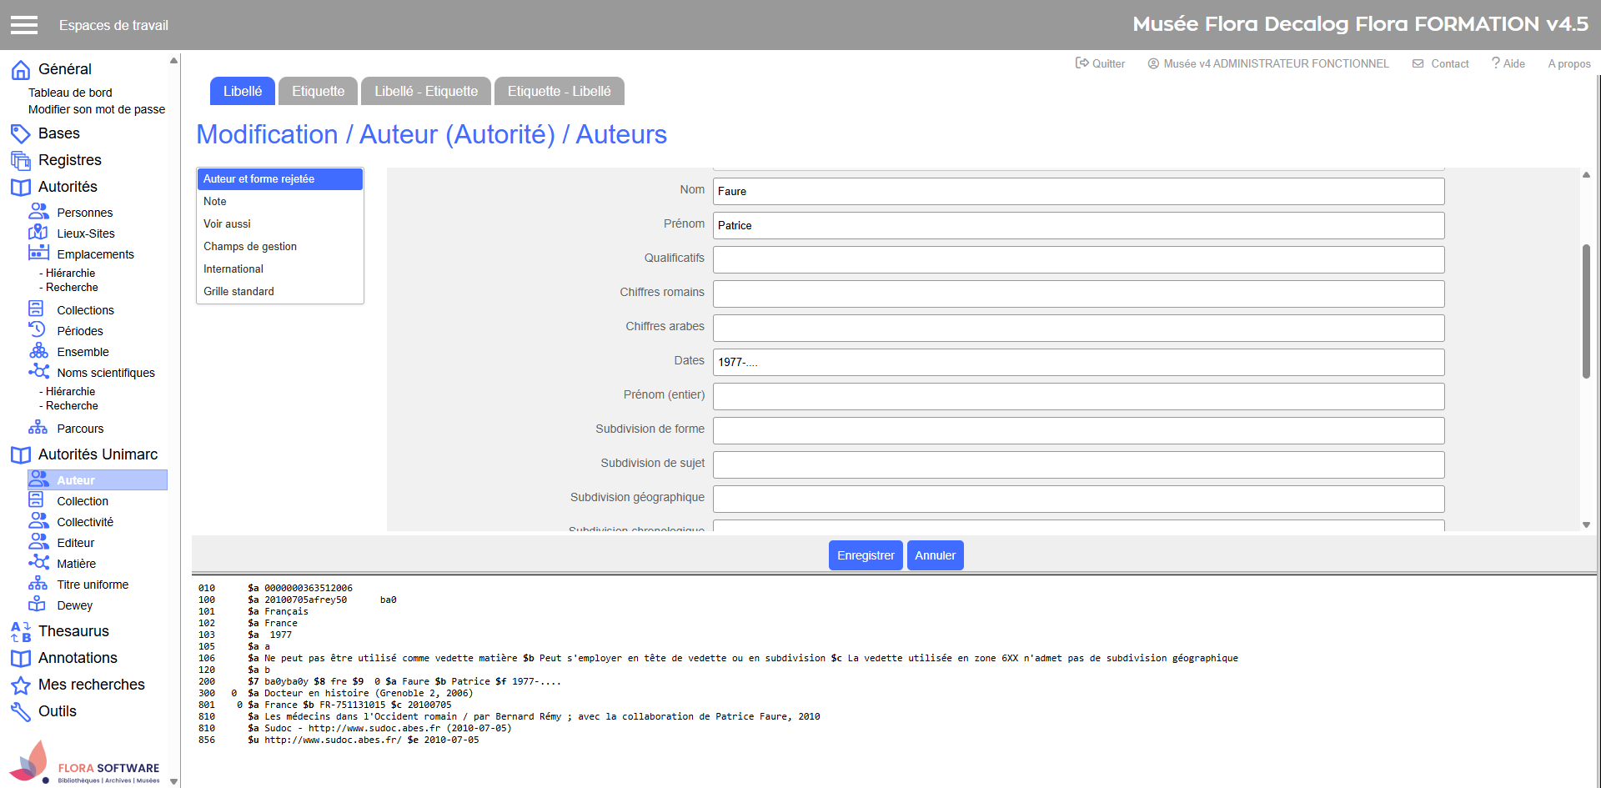
Task: Expand the Annotations sidebar section
Action: pyautogui.click(x=78, y=658)
